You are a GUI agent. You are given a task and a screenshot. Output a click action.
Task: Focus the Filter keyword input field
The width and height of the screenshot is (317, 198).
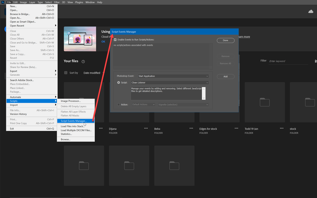(x=288, y=61)
